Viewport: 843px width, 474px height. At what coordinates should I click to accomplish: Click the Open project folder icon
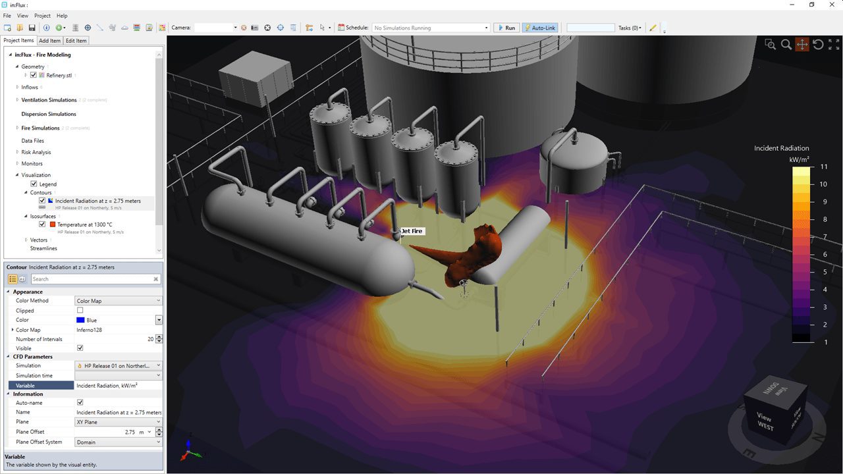(20, 28)
